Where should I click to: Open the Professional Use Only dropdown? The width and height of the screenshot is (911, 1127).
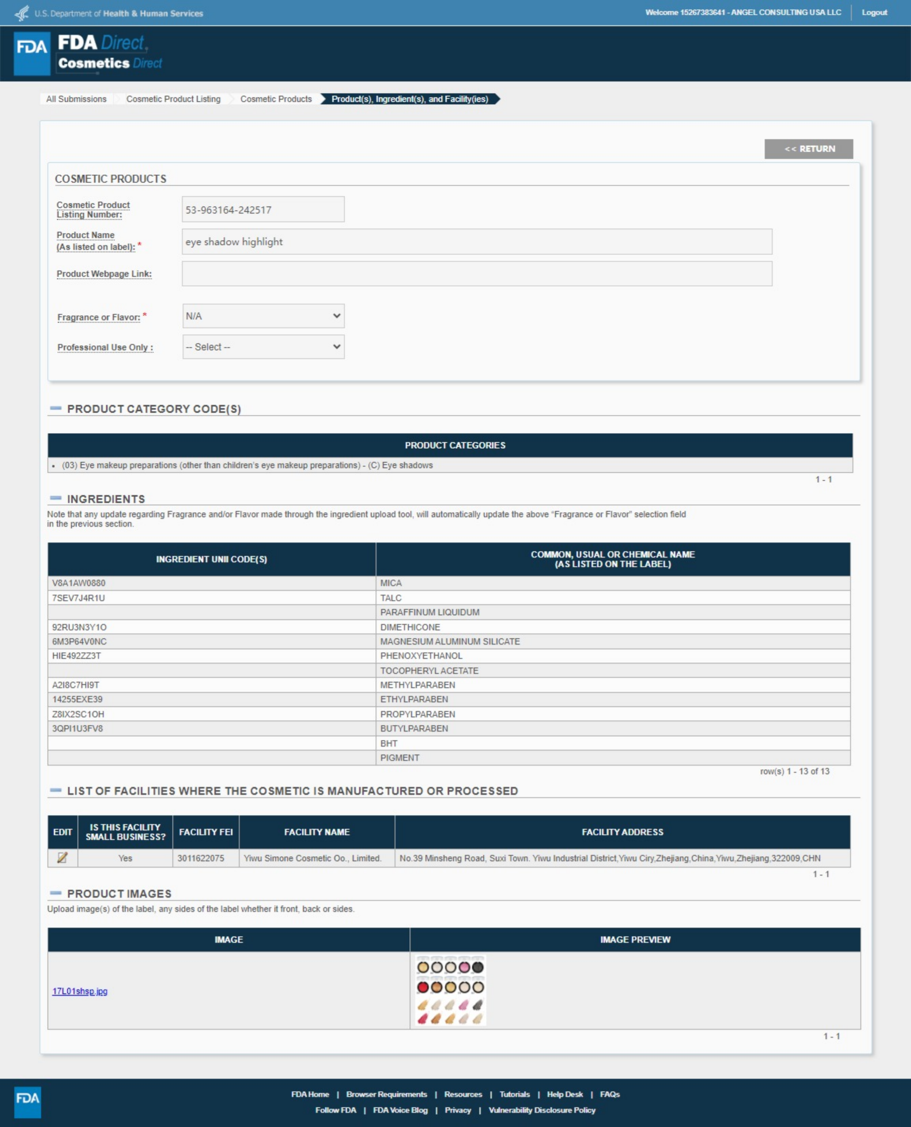tap(263, 347)
